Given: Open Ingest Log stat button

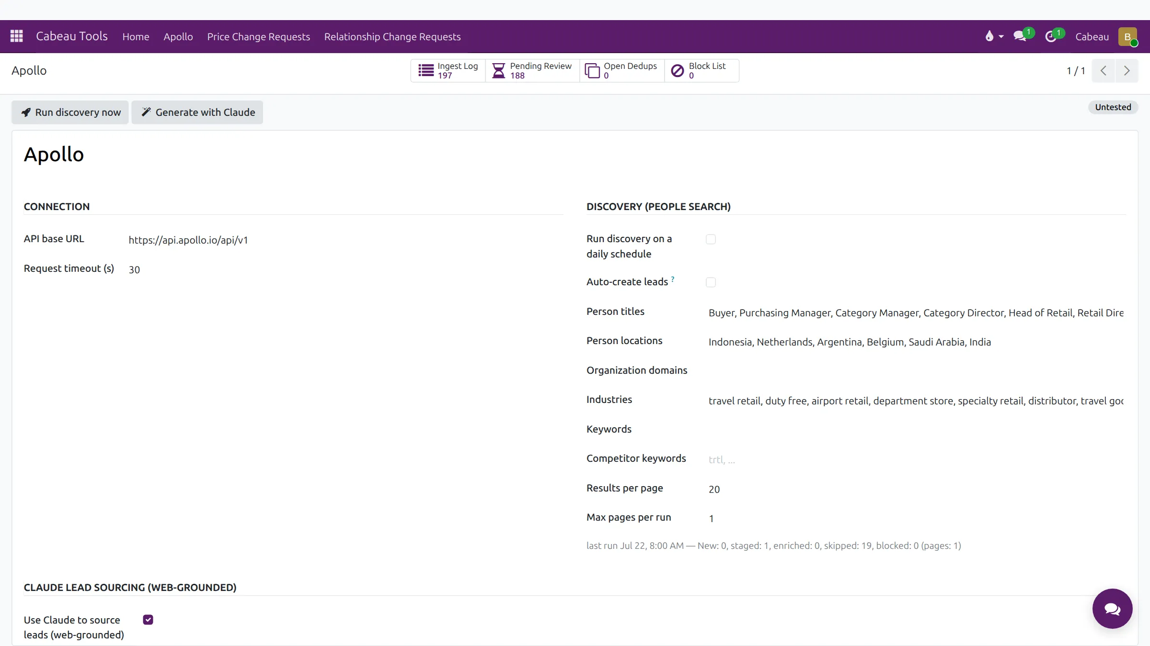Looking at the screenshot, I should click(448, 71).
